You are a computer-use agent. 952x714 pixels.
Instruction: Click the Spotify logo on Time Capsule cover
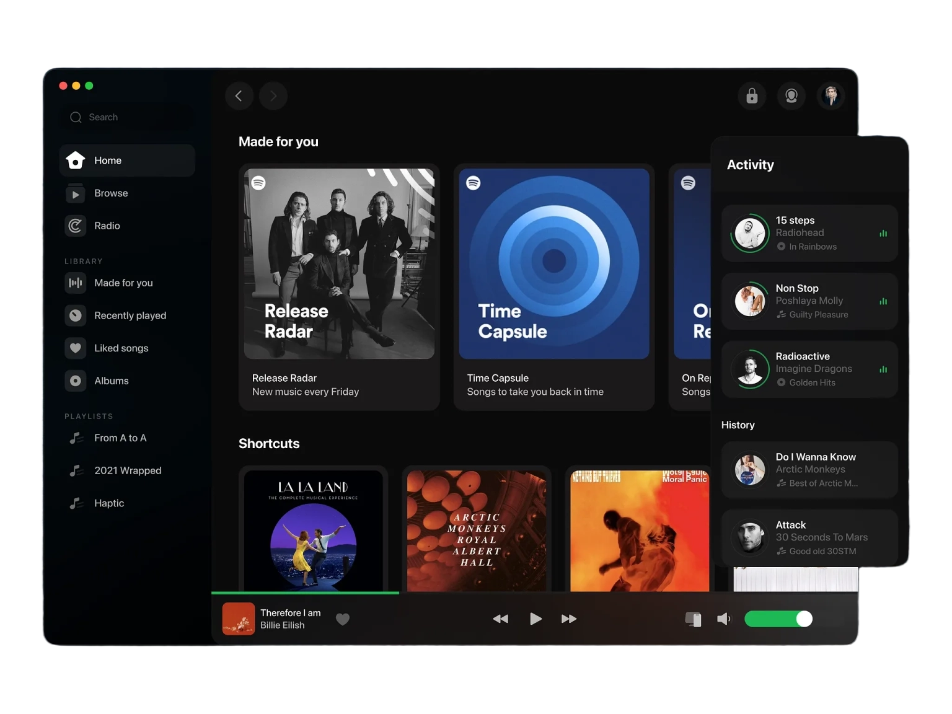click(474, 183)
